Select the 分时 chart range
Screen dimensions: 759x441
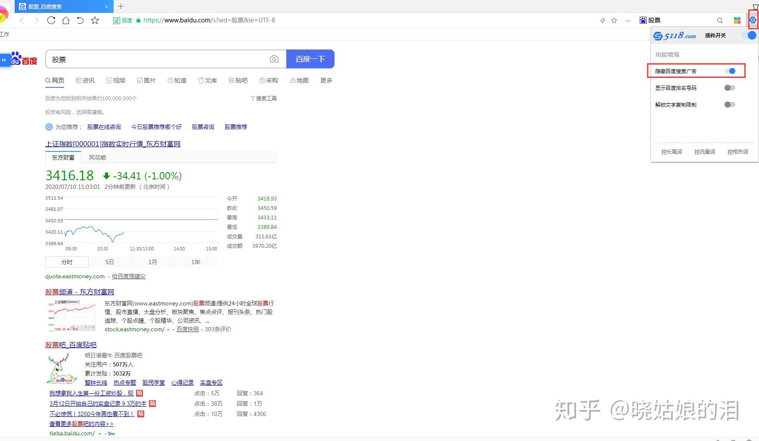coord(67,262)
